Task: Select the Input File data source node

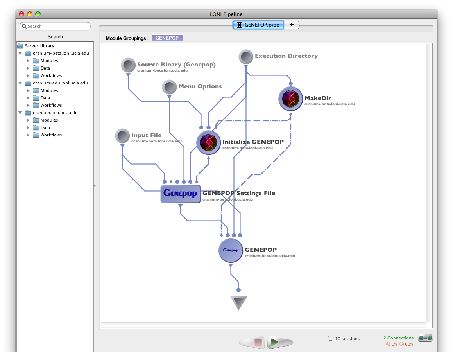Action: click(x=122, y=136)
